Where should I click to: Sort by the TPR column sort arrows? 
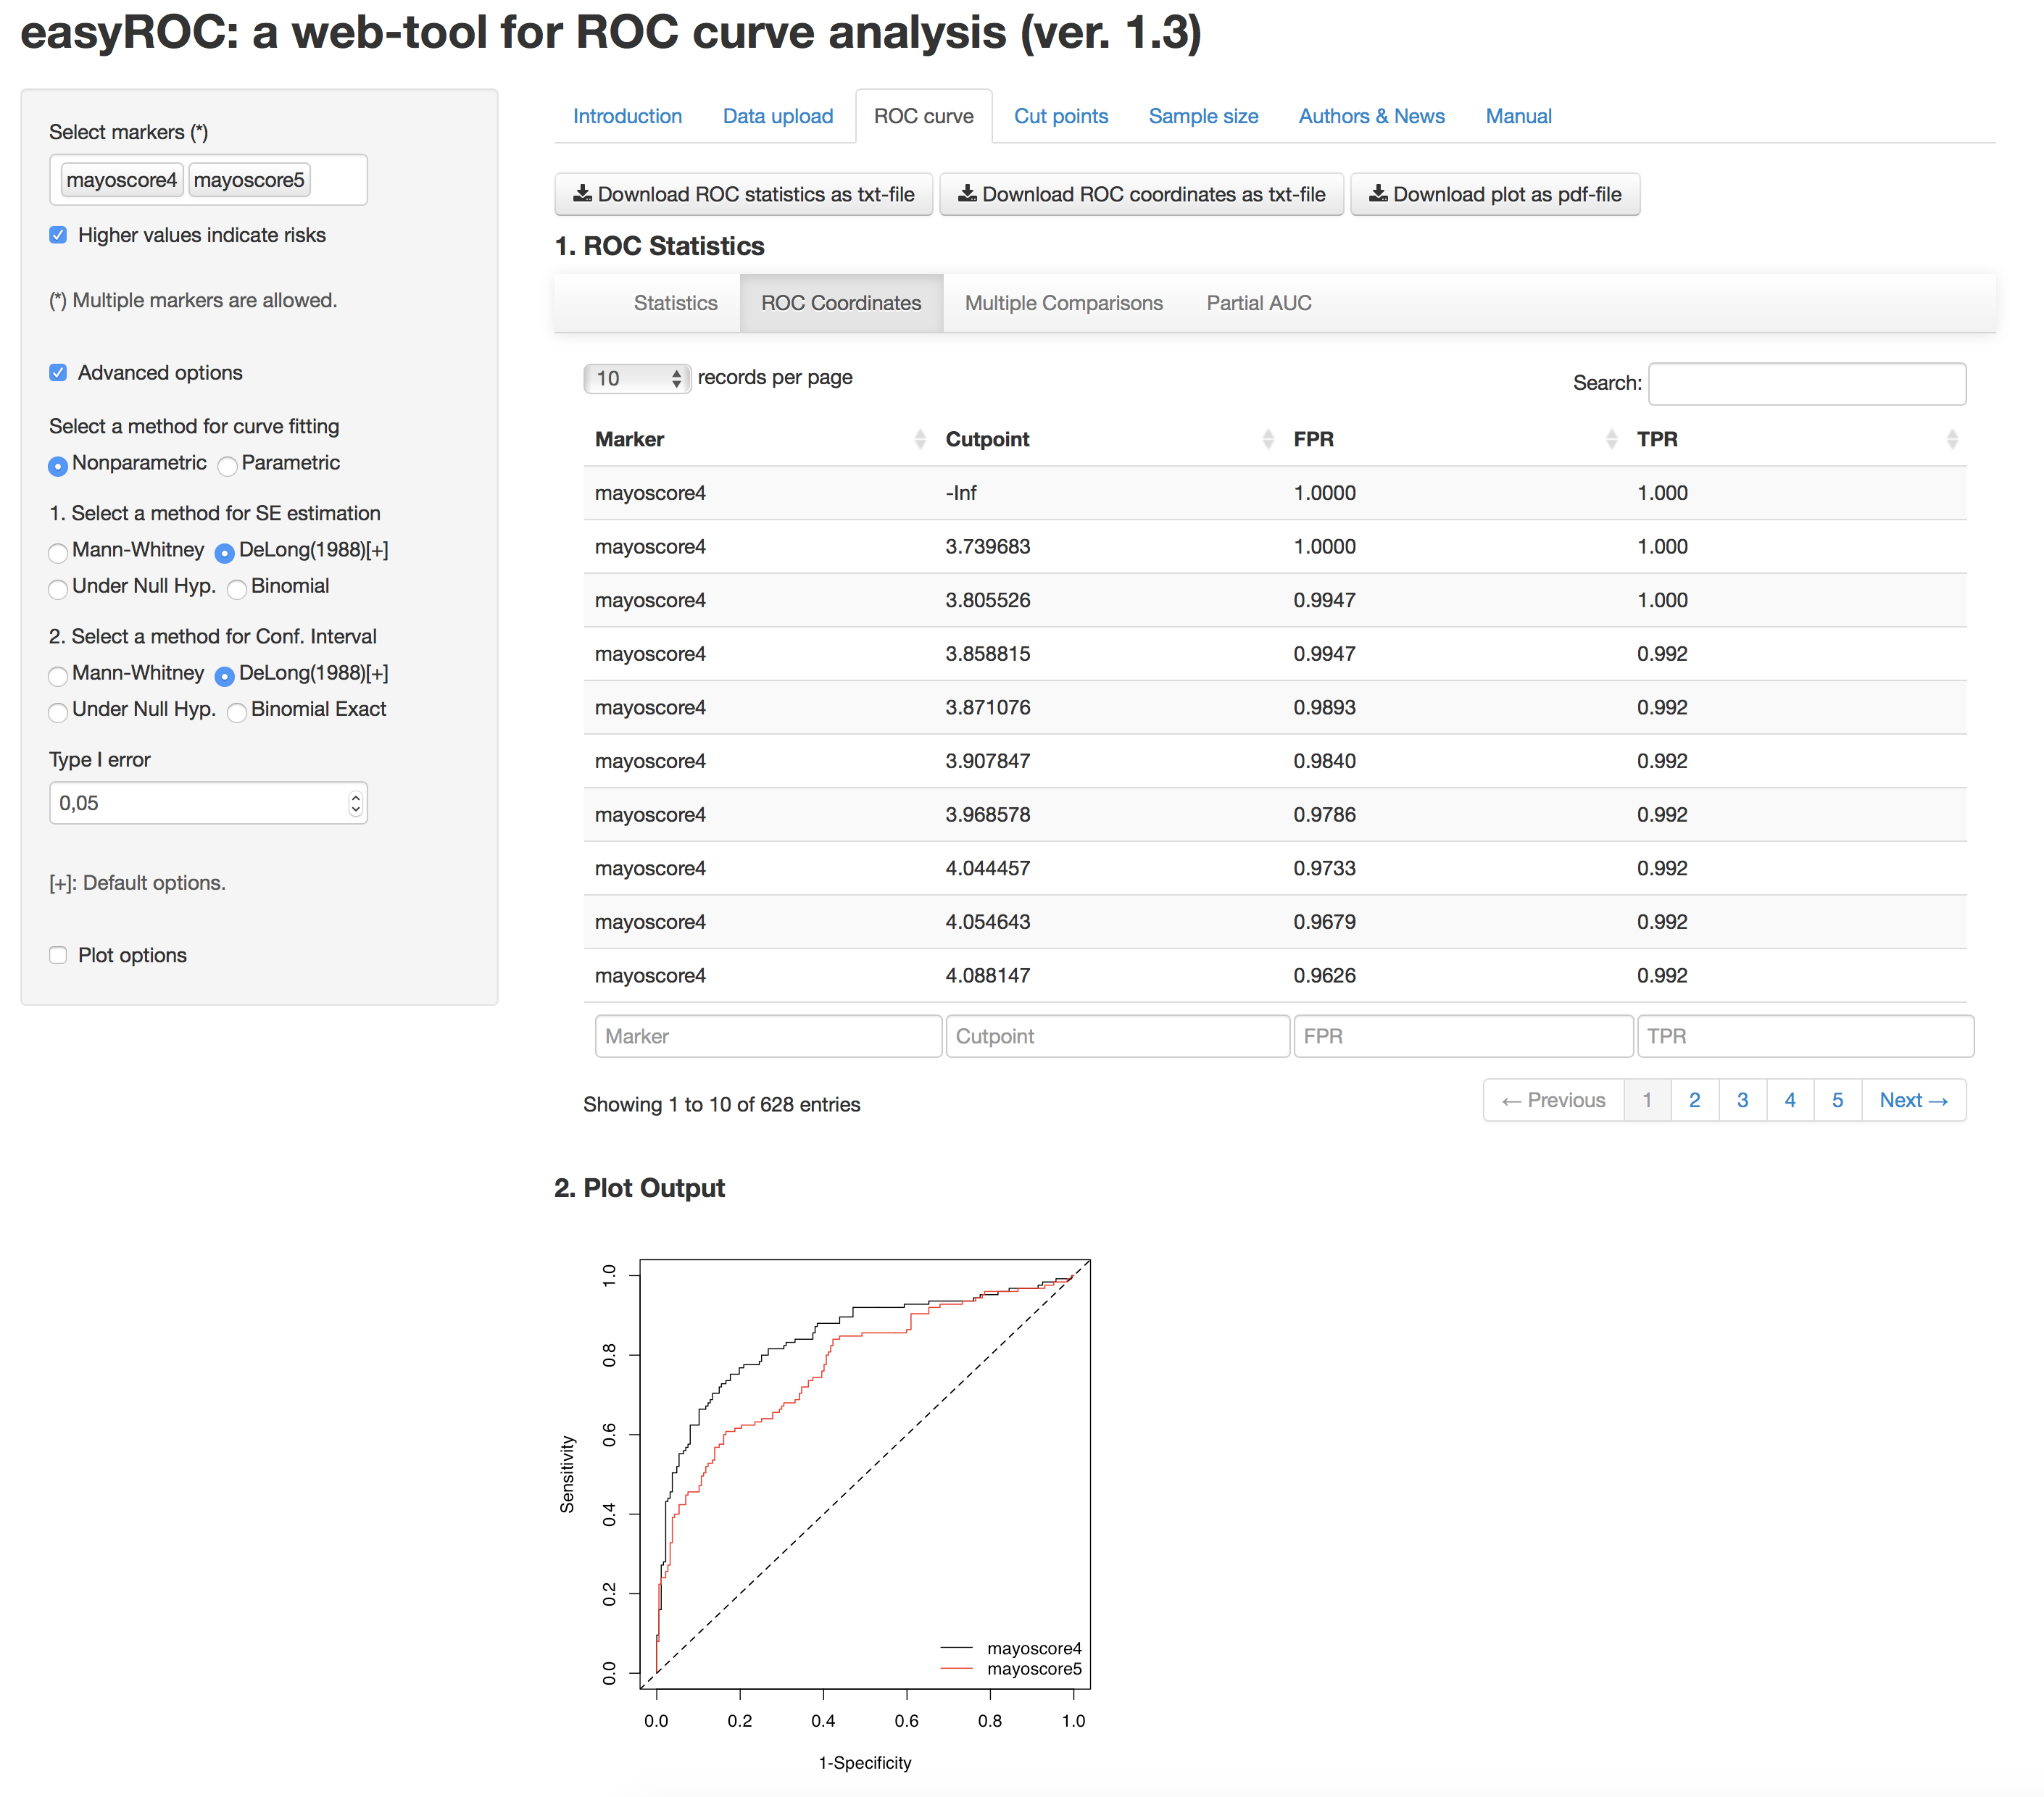pyautogui.click(x=1951, y=440)
